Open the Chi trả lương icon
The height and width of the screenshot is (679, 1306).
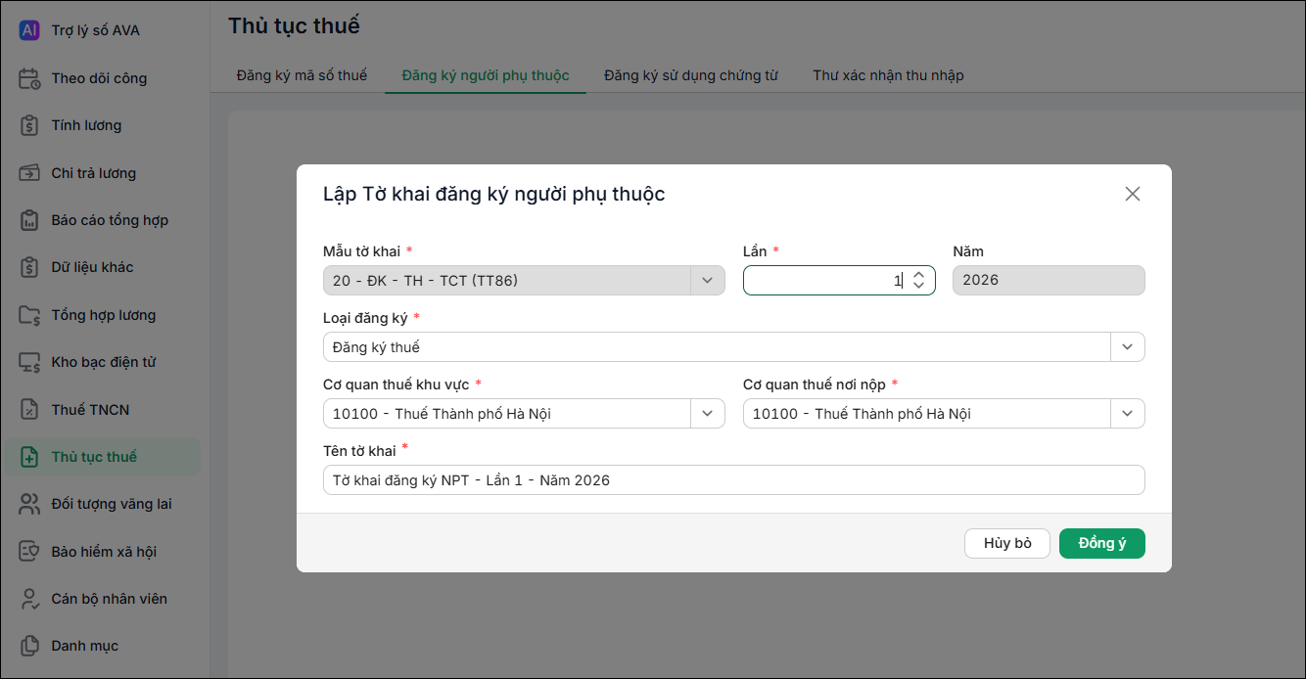pyautogui.click(x=29, y=173)
